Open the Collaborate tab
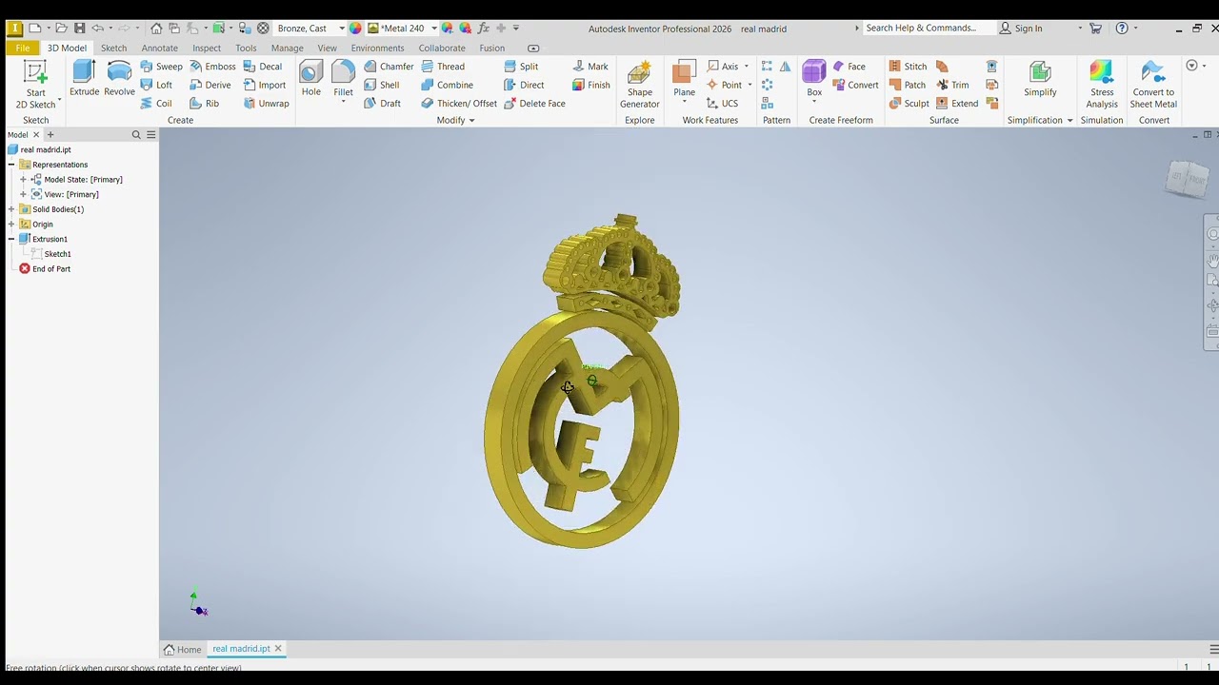Screen dimensions: 1219x685 tap(442, 48)
